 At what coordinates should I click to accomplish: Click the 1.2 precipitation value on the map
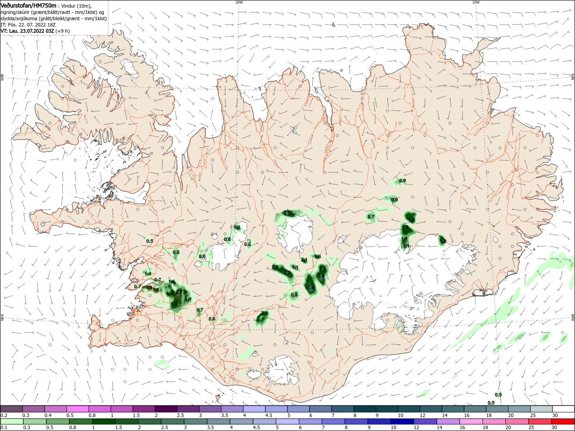[237, 228]
